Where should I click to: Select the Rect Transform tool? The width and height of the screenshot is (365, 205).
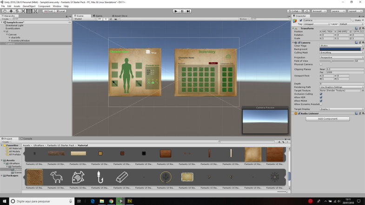click(29, 11)
